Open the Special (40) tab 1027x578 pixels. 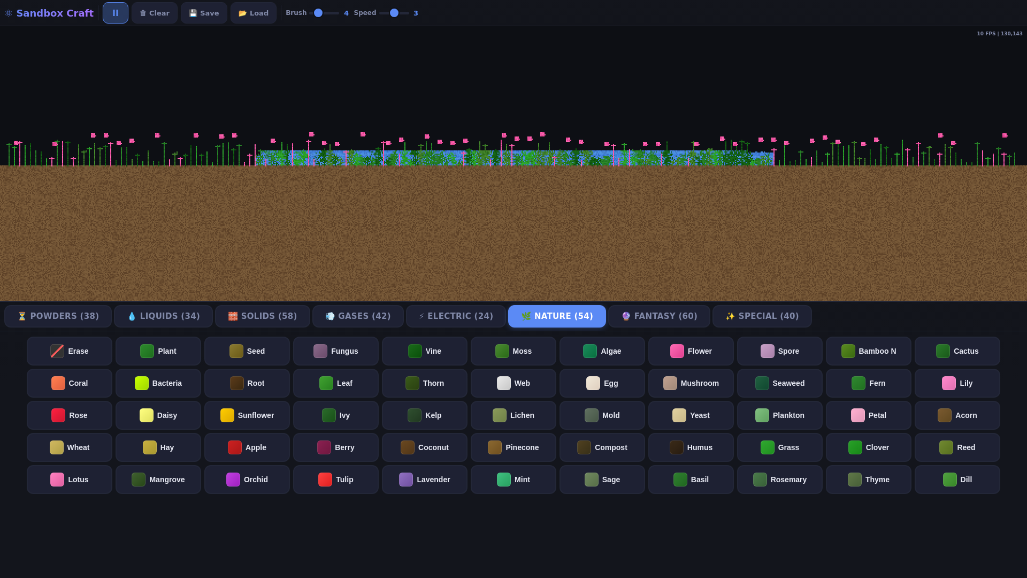(x=762, y=316)
